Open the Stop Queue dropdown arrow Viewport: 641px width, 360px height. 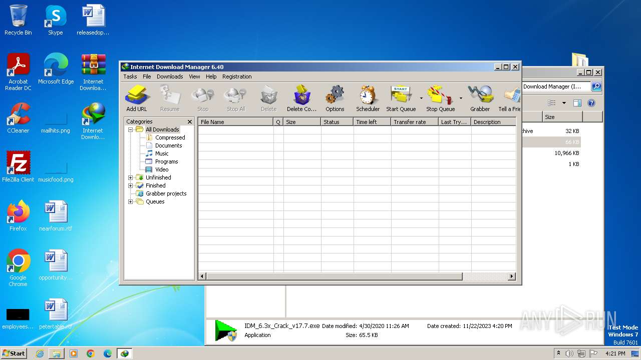point(461,98)
